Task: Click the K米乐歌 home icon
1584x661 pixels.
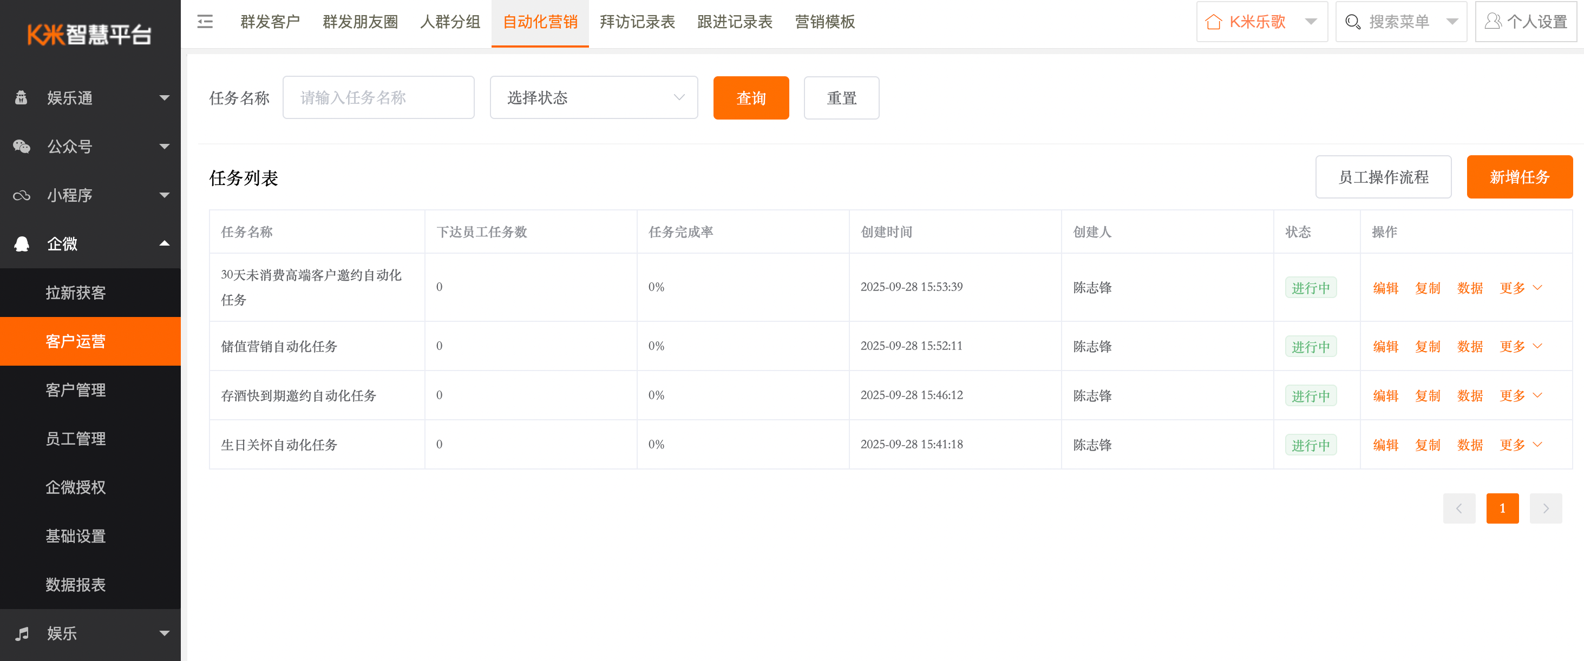Action: click(1213, 22)
